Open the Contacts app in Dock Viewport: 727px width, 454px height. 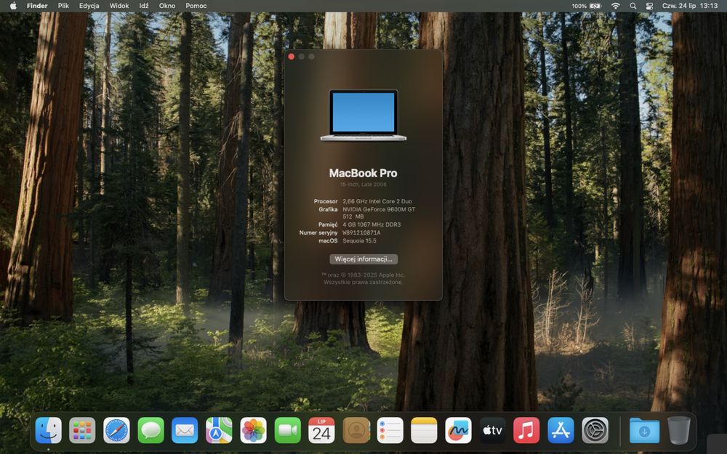pos(356,430)
